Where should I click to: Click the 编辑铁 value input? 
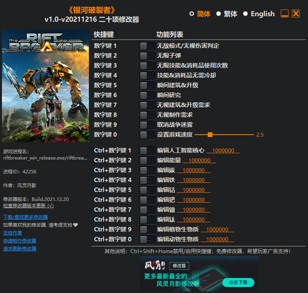(193, 180)
